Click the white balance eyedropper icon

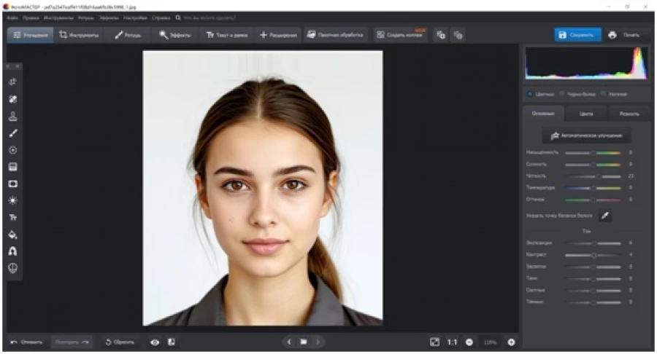[x=604, y=216]
